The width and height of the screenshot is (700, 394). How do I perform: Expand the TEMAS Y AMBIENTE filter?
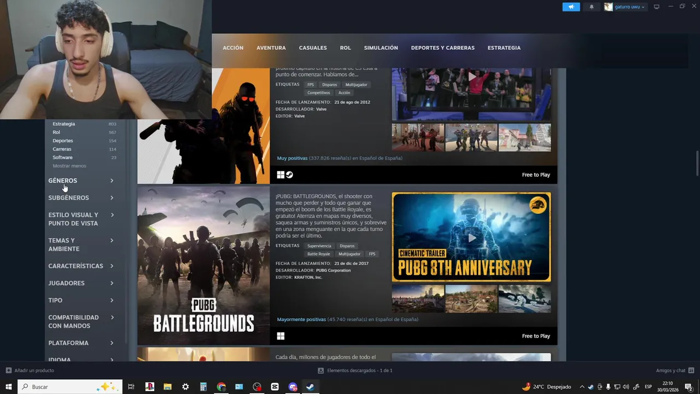coord(81,245)
